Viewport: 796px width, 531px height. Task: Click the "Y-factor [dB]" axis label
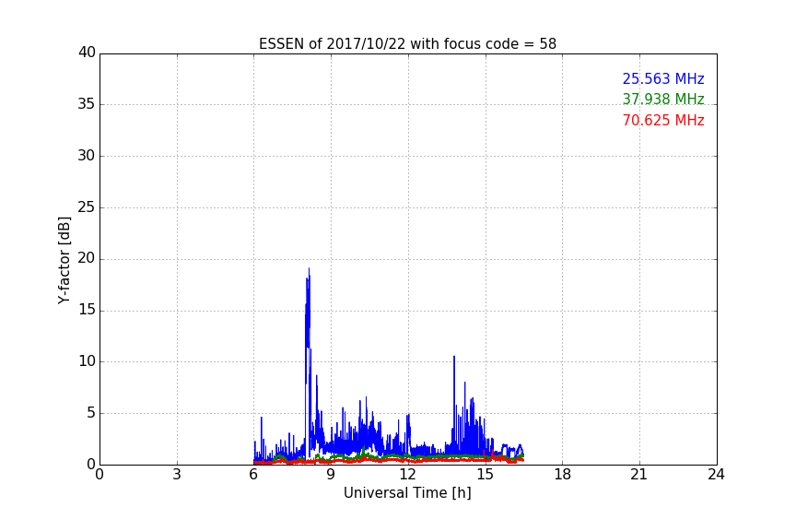(64, 260)
